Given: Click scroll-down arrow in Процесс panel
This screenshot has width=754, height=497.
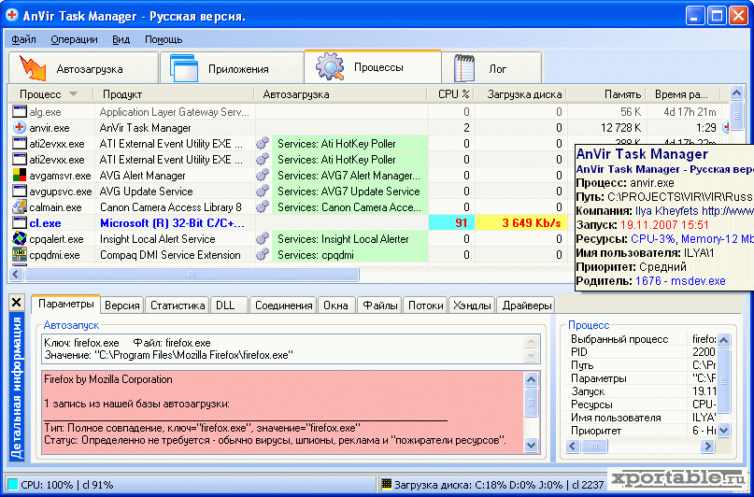Looking at the screenshot, I should point(724,430).
